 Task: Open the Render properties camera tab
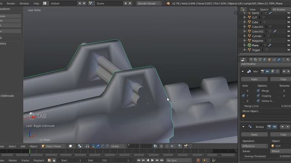tap(251, 60)
